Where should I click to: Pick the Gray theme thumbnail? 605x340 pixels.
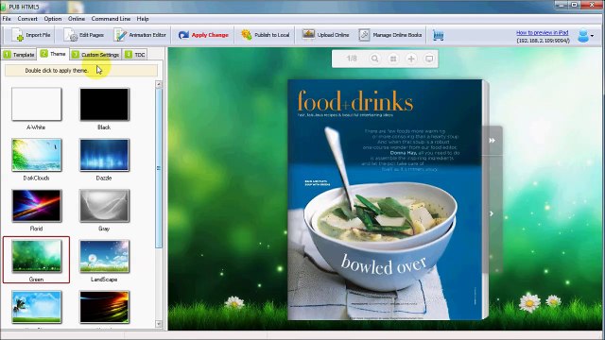tap(104, 206)
